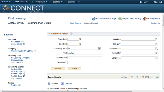Open the Learning Type dropdown
Viewport: 164px width, 92px height.
pyautogui.click(x=100, y=49)
